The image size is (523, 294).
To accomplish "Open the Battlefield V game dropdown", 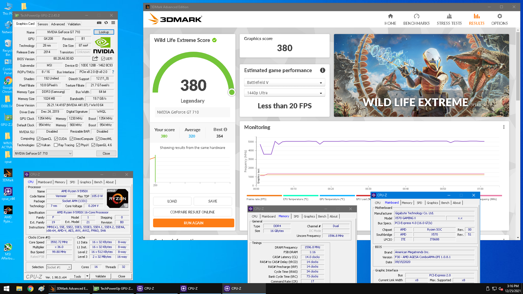I will click(284, 82).
